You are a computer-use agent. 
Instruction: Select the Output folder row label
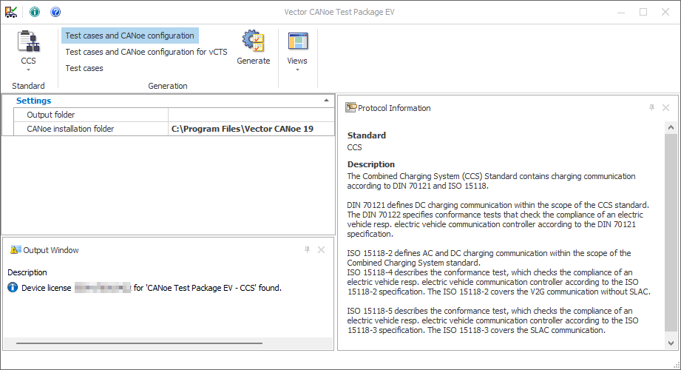coord(51,115)
